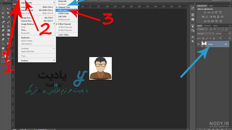Open the Normal blend mode dropdown

pos(205,34)
